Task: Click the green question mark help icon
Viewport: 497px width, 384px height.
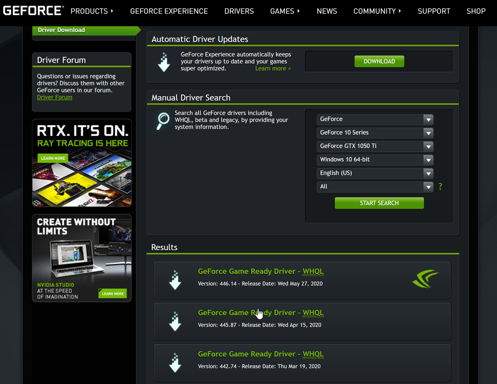Action: point(440,187)
